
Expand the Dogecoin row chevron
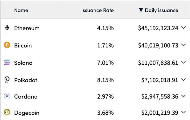click(183, 112)
